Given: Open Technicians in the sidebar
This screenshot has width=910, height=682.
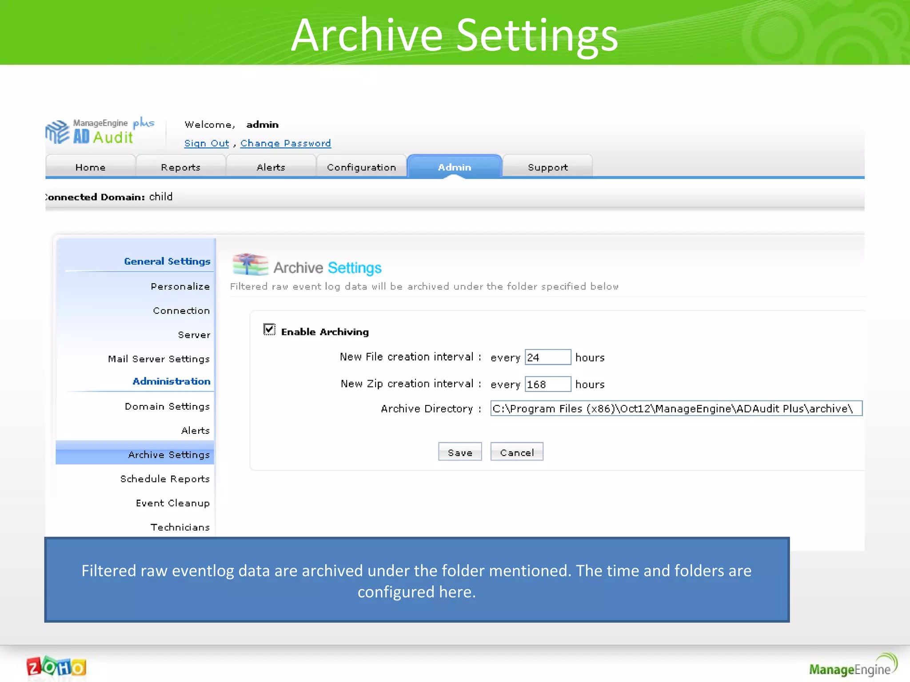Looking at the screenshot, I should (x=180, y=527).
